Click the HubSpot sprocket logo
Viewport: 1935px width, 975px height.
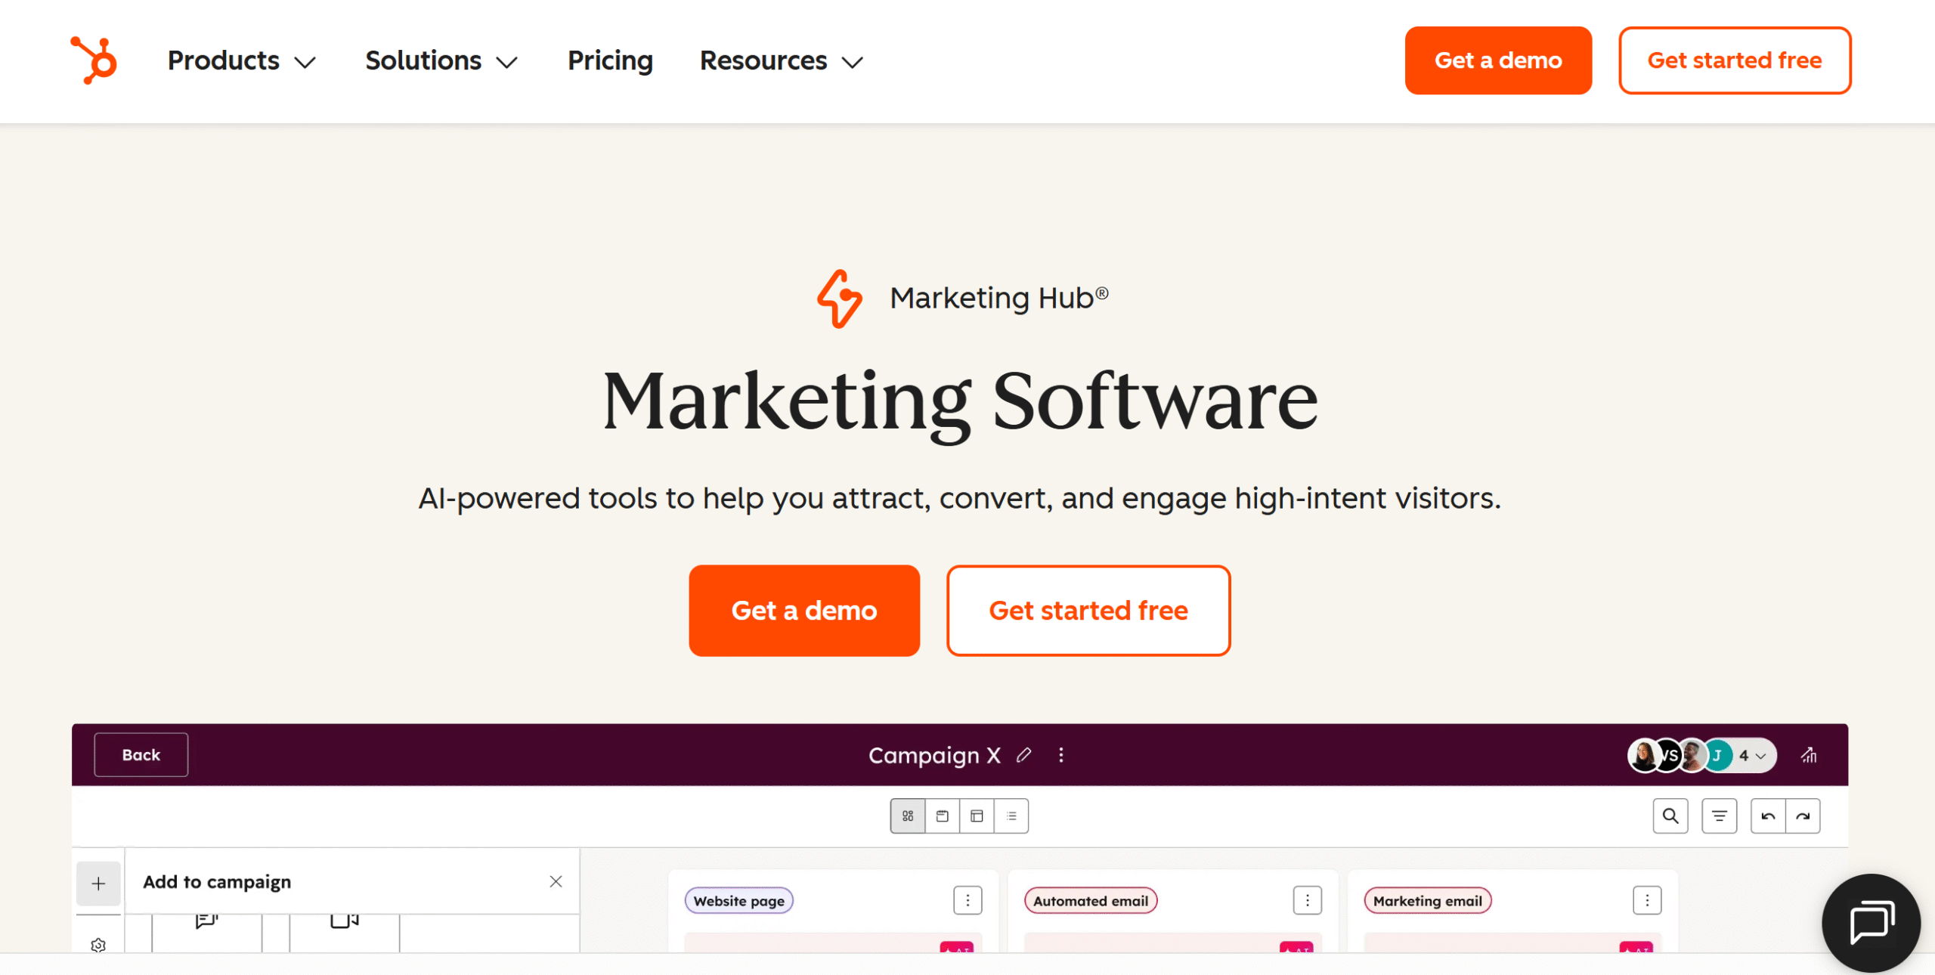(x=94, y=60)
